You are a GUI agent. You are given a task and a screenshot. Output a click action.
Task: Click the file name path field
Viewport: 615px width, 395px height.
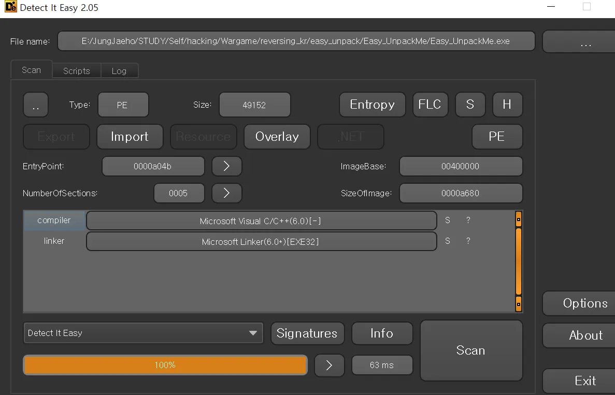tap(296, 41)
